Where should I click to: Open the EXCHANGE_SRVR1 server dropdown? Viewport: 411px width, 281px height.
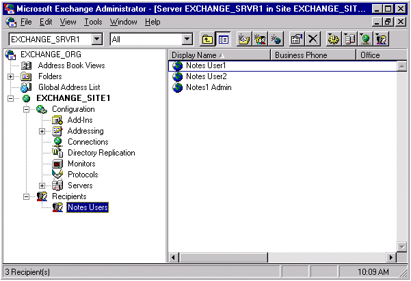click(97, 39)
